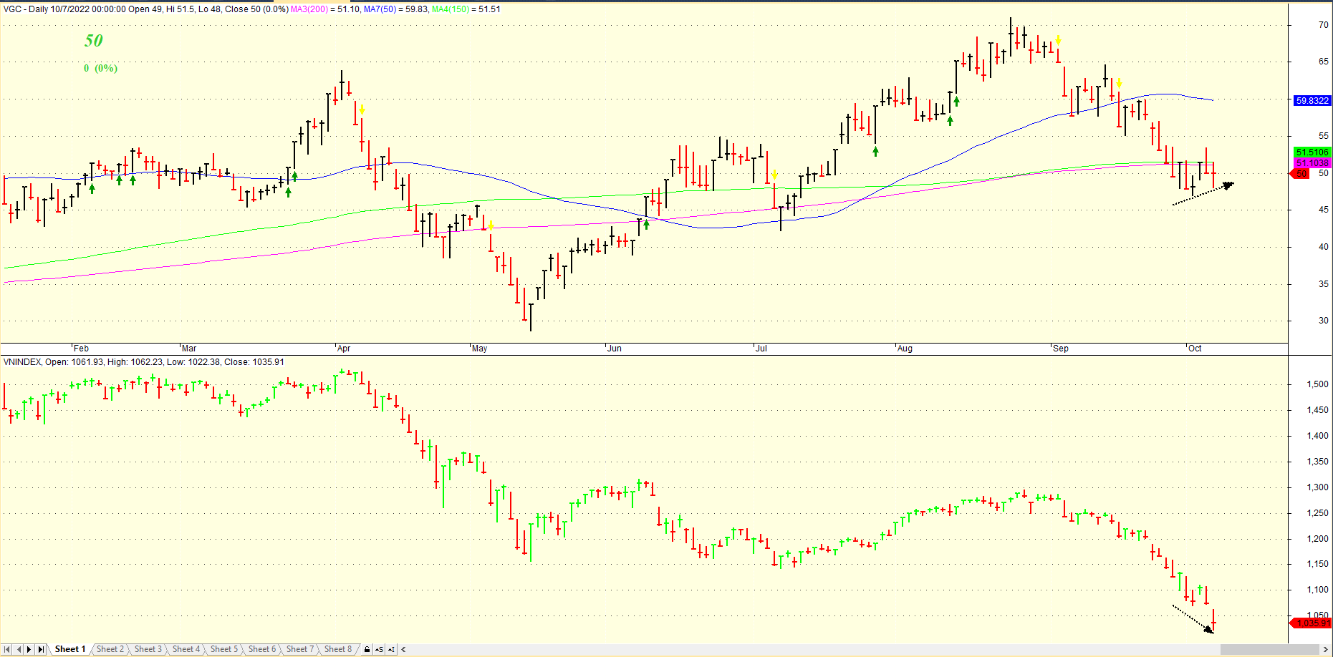This screenshot has width=1333, height=657.
Task: Switch to Sheet 2 tab
Action: pyautogui.click(x=110, y=649)
